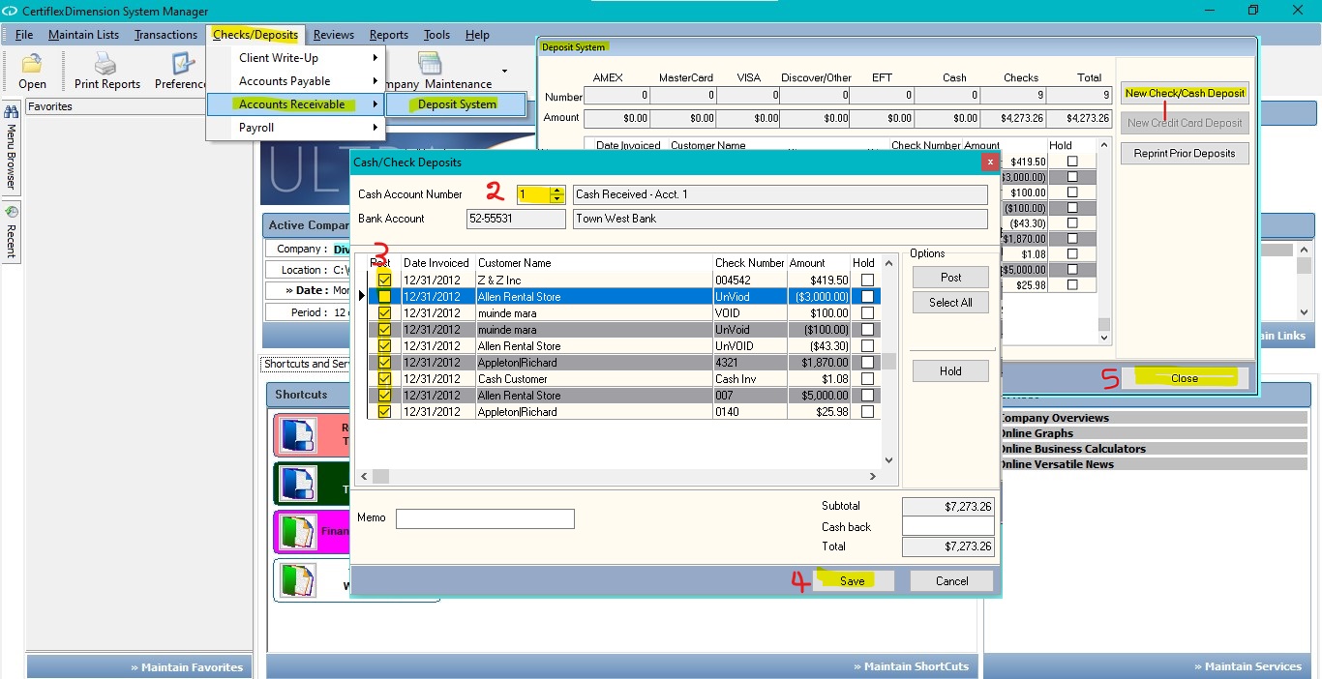Viewport: 1322px width, 679px height.
Task: Launch the magenta Finan shortcut icon
Action: coord(298,531)
